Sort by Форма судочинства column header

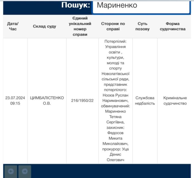(x=175, y=26)
